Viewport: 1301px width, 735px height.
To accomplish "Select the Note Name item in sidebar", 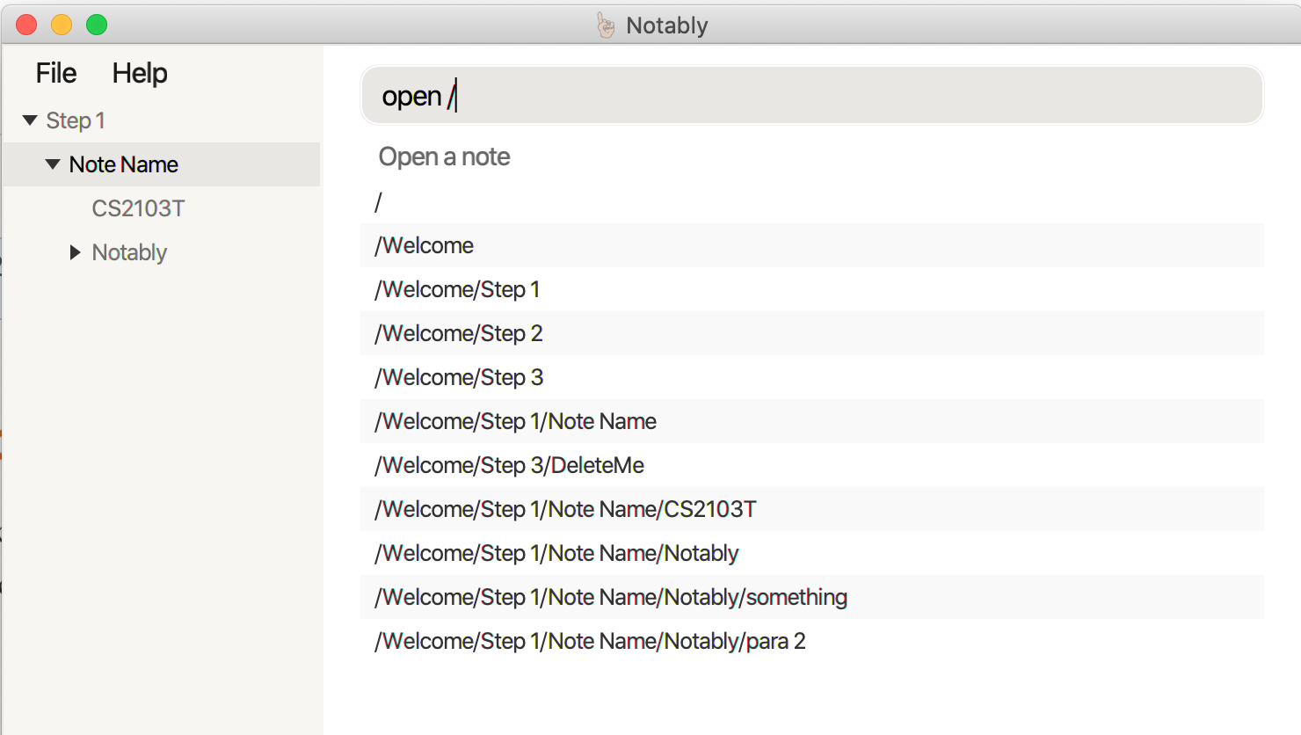I will point(162,164).
